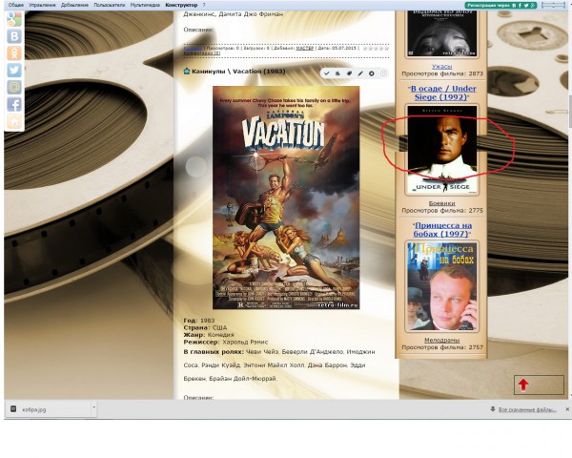The image size is (572, 458).
Task: Rate the entry with the fifth star
Action: [387, 49]
